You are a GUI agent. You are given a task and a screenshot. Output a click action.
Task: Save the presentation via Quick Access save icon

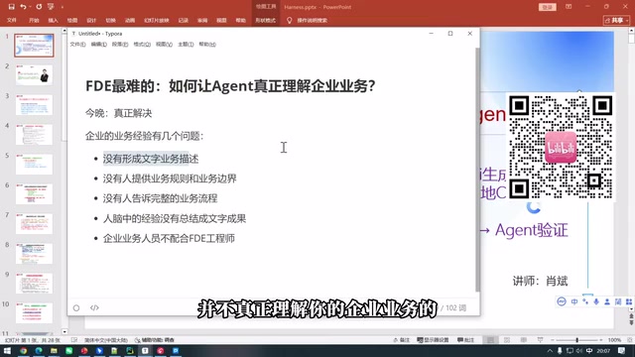pos(11,7)
